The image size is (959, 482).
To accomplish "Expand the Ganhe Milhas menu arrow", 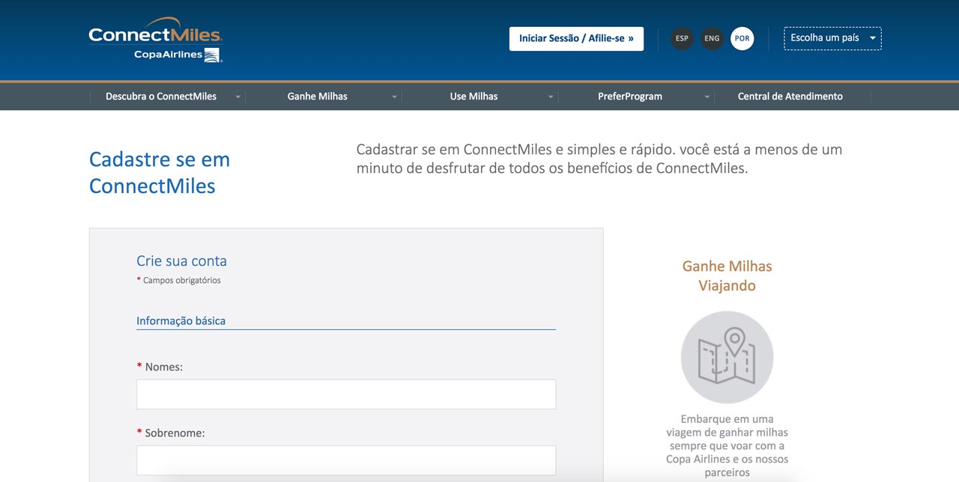I will (394, 97).
